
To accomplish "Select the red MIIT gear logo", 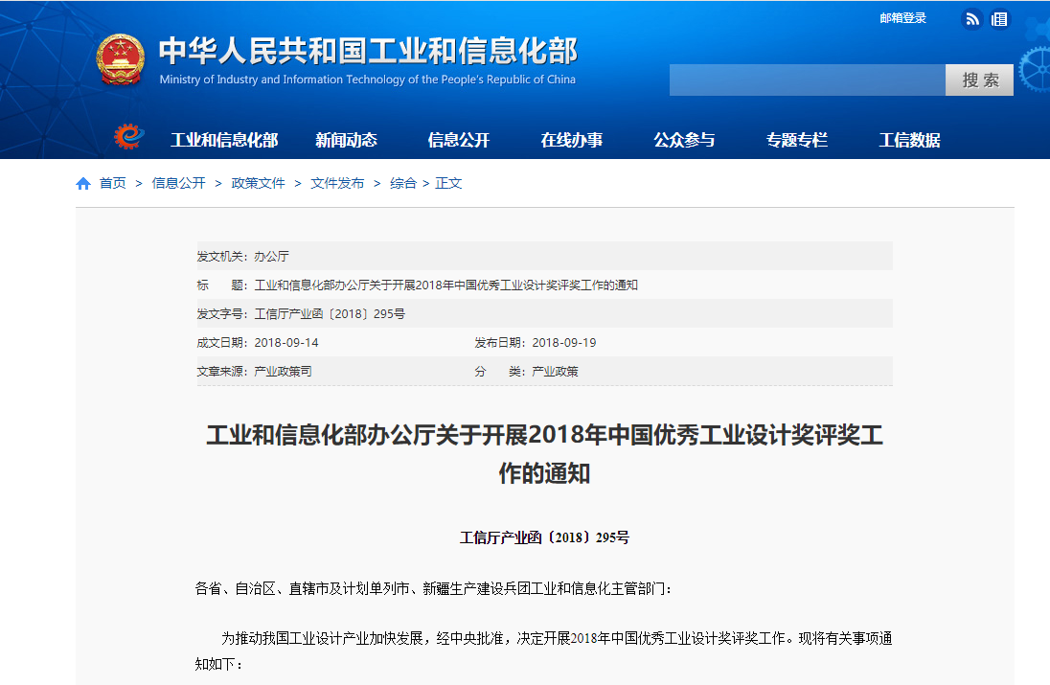I will (x=129, y=136).
